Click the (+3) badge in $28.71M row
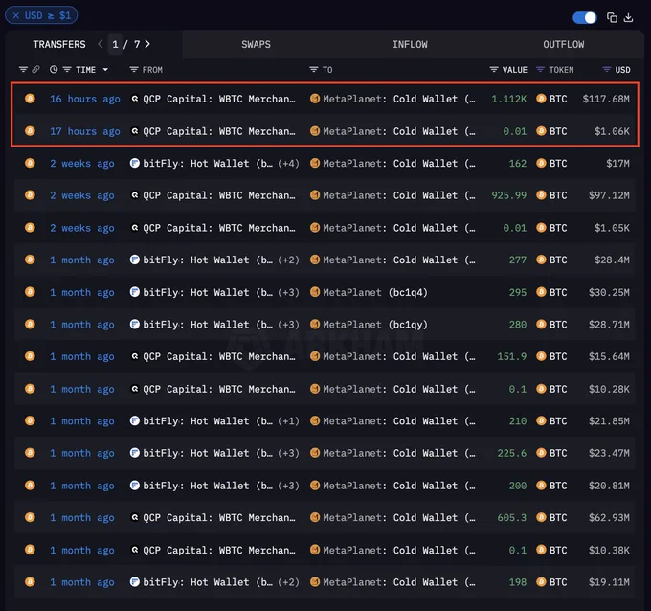This screenshot has width=651, height=611. (288, 325)
